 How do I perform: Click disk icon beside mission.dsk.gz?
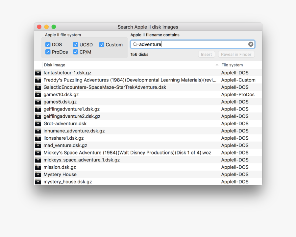pyautogui.click(x=38, y=167)
